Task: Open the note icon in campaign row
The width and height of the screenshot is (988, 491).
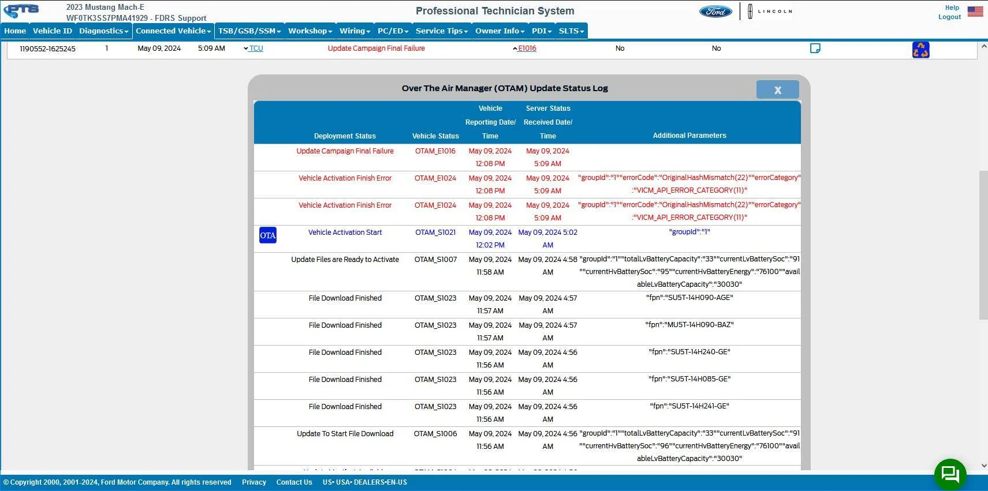Action: (x=815, y=48)
